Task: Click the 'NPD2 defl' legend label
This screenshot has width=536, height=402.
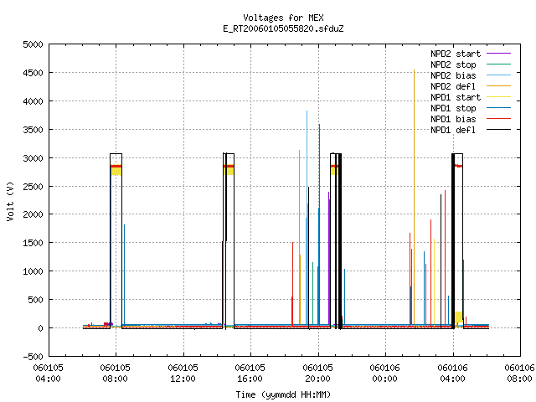Action: 453,86
